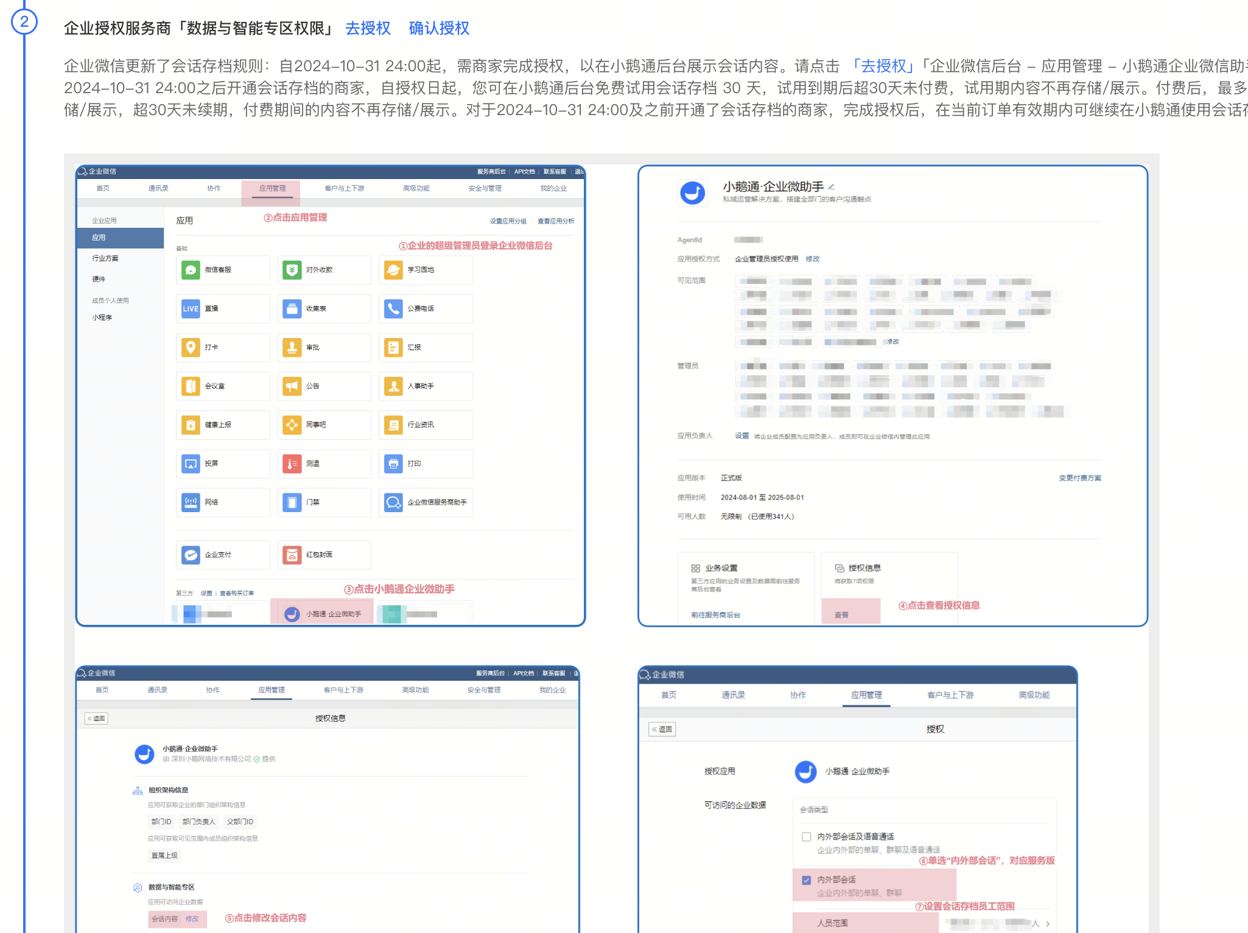Click 查看购买订单 link near 第三方
Image resolution: width=1248 pixels, height=933 pixels.
click(237, 593)
